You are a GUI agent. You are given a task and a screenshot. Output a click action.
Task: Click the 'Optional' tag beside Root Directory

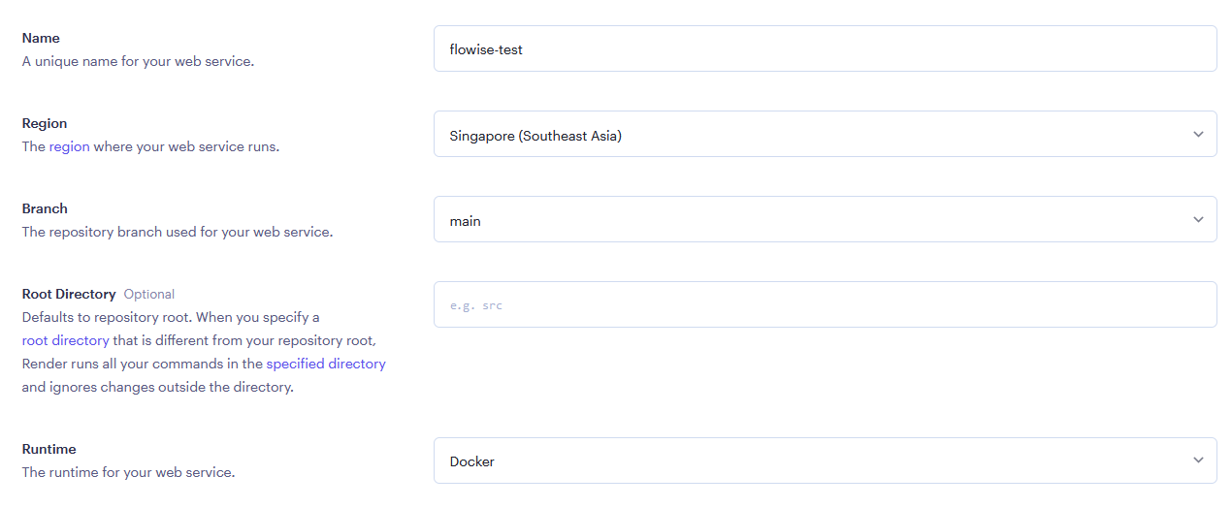tap(149, 294)
